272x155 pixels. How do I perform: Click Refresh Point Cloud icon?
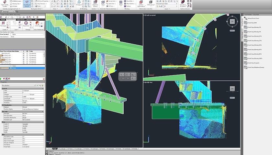(x=245, y=18)
